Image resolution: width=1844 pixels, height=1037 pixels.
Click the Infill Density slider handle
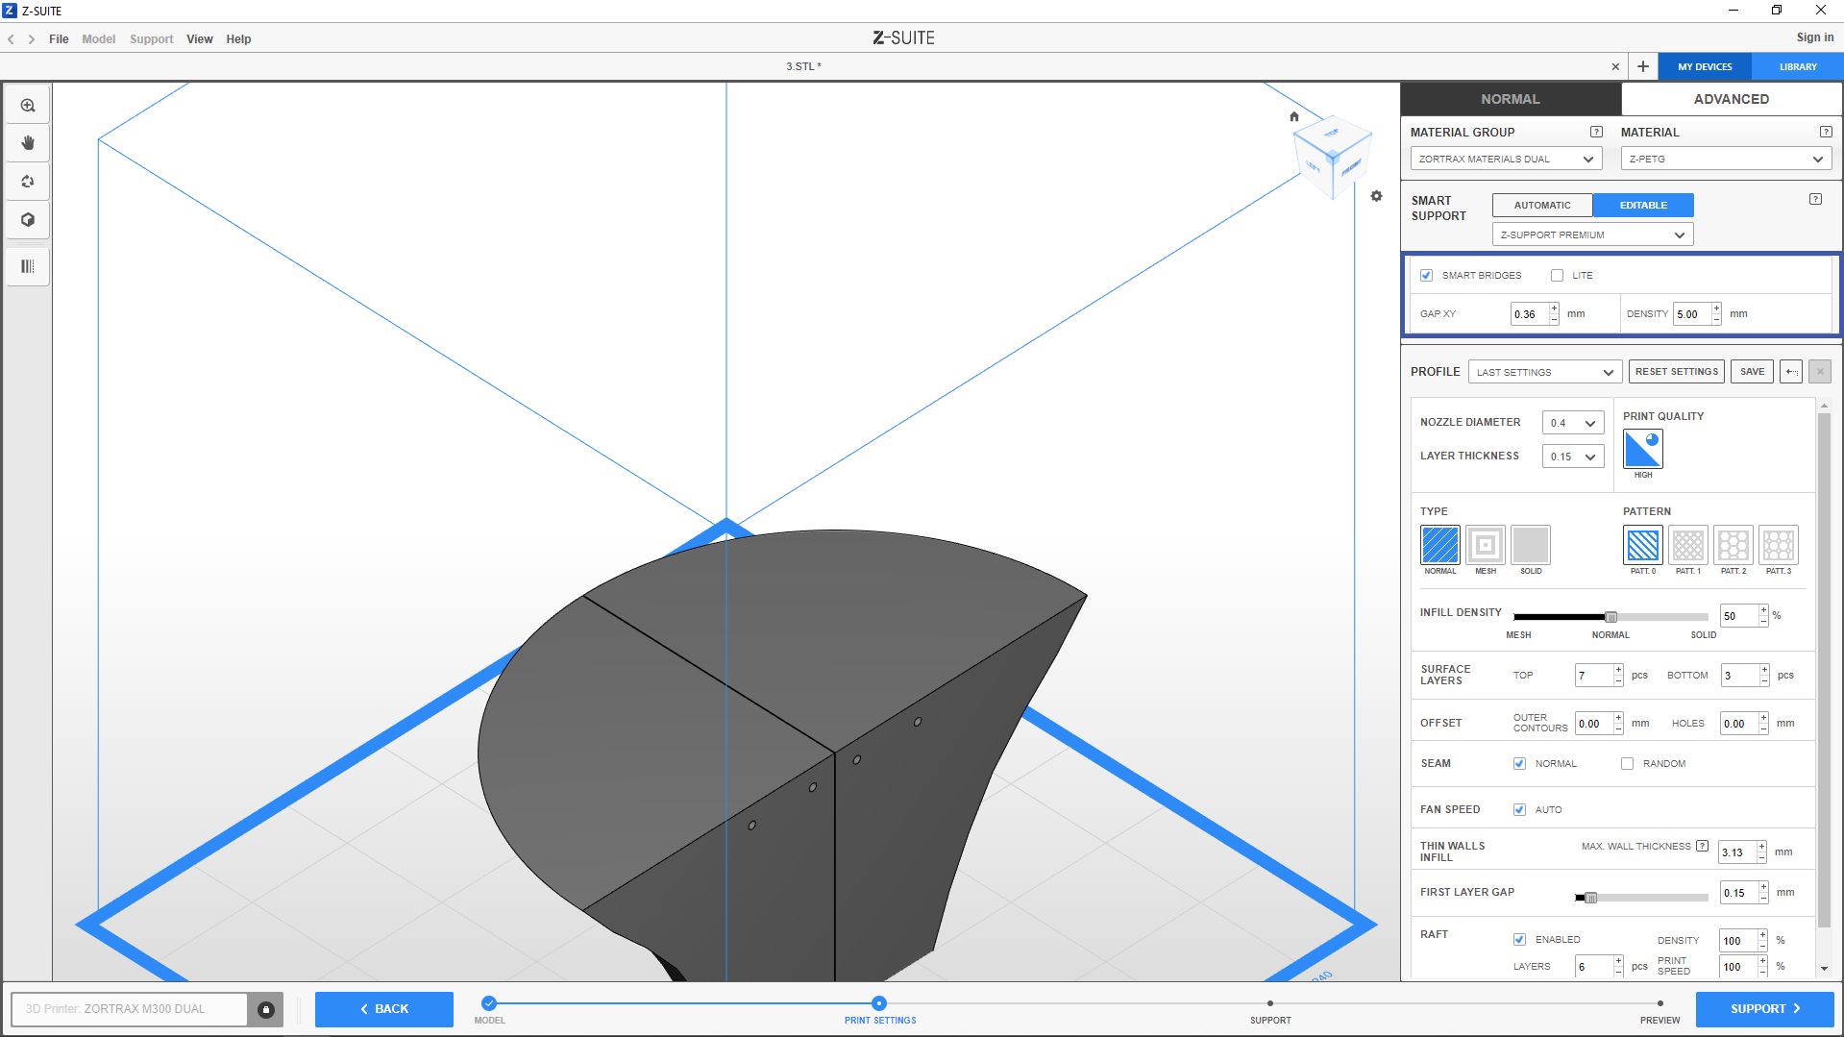(1610, 617)
